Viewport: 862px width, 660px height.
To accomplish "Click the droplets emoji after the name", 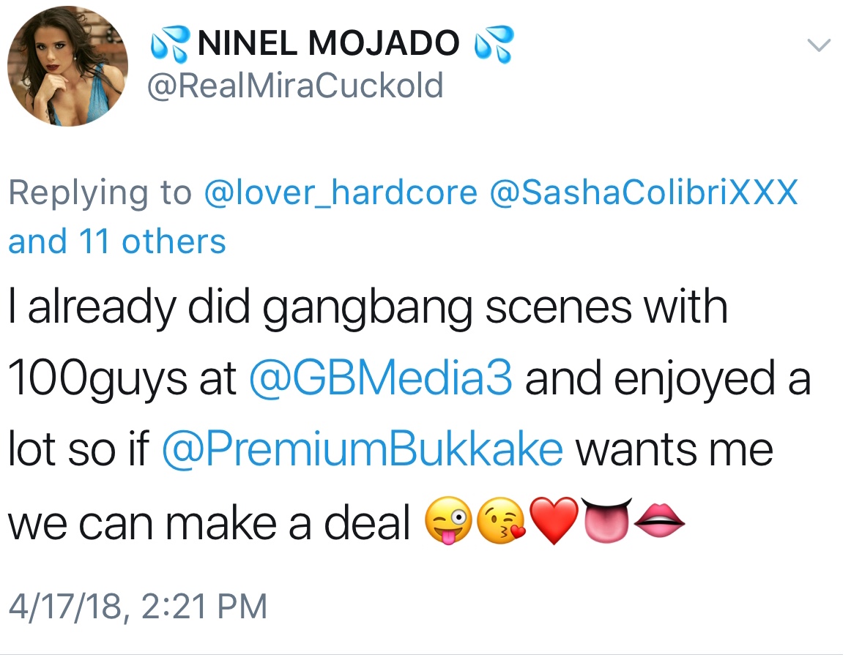I will pyautogui.click(x=494, y=44).
